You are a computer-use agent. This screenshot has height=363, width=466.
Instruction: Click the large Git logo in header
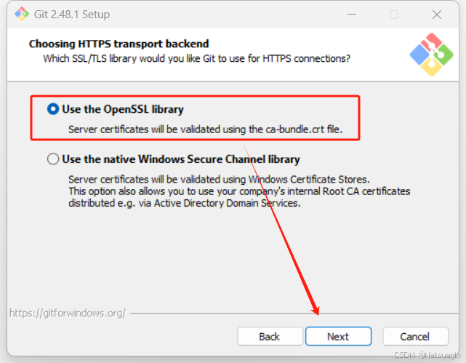pos(432,55)
